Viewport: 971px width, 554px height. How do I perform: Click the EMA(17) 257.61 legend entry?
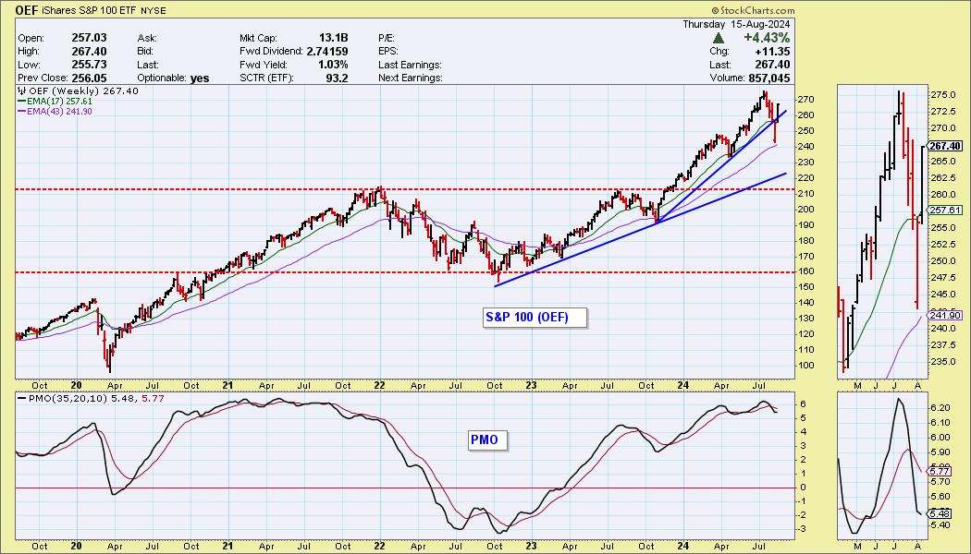pos(55,101)
